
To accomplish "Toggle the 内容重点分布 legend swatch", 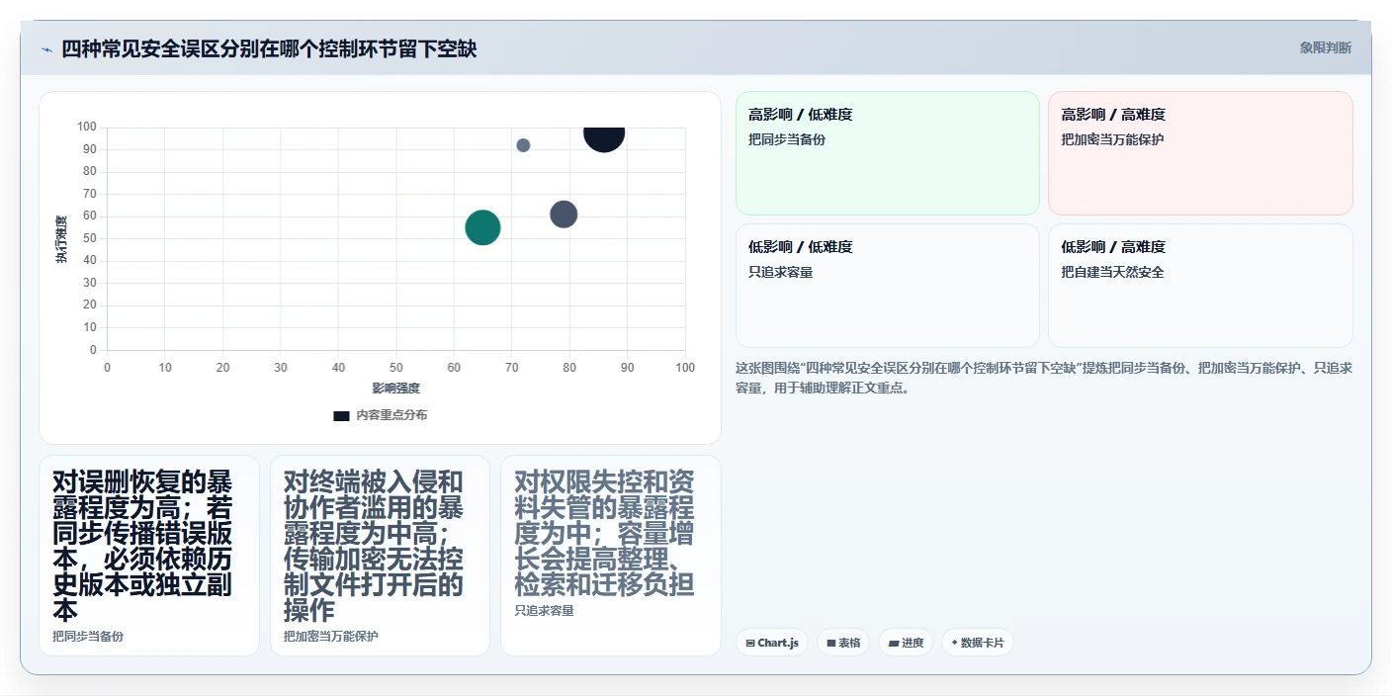I will (x=341, y=416).
